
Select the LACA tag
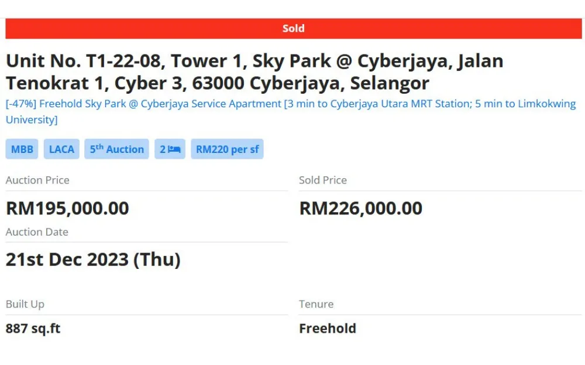pos(61,149)
